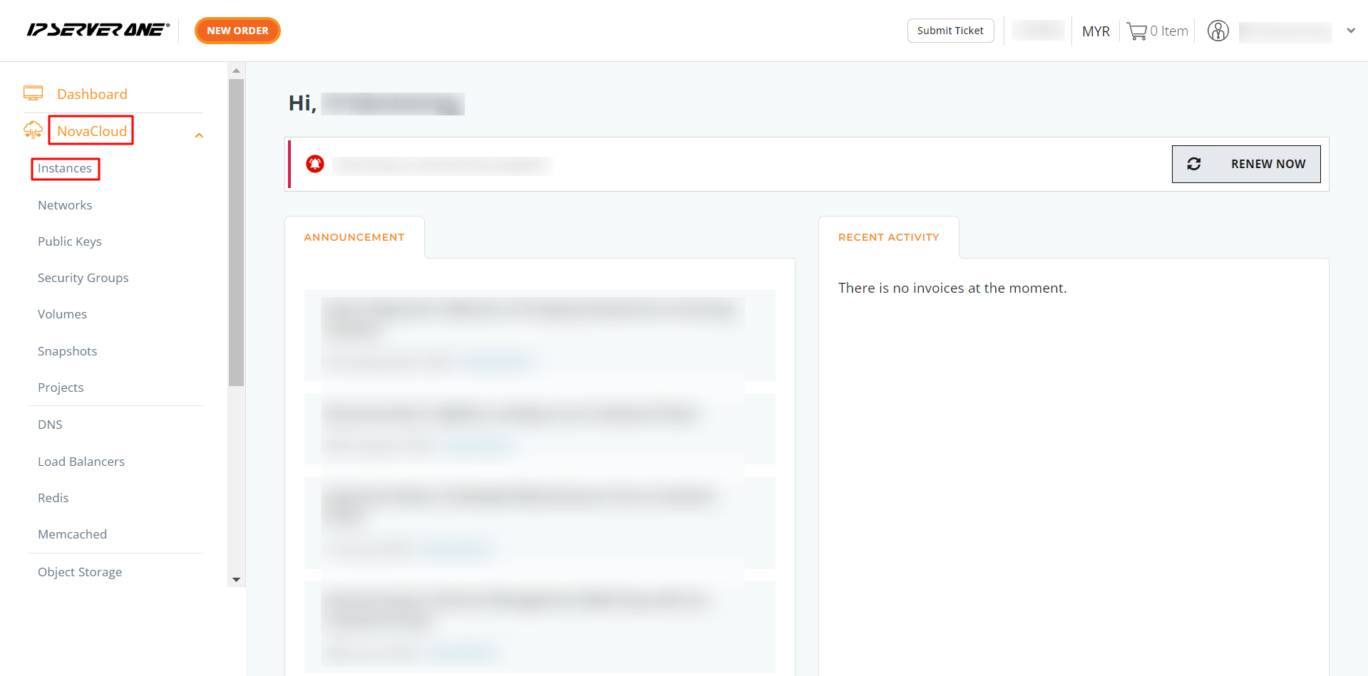Click the red notification bell icon
1368x676 pixels.
point(315,164)
